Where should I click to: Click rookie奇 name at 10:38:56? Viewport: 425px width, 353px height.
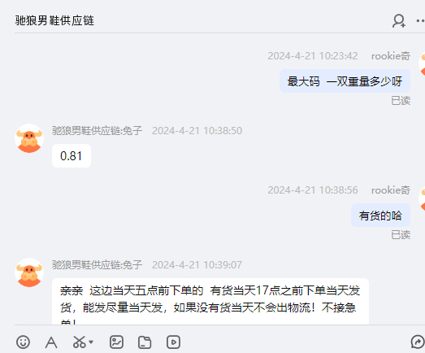pos(391,190)
